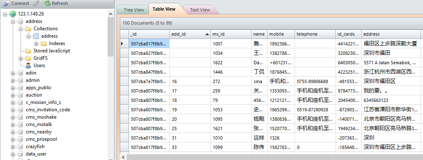Select the row header for mx_id 1007
This screenshot has height=160, width=423.
[x=124, y=43]
